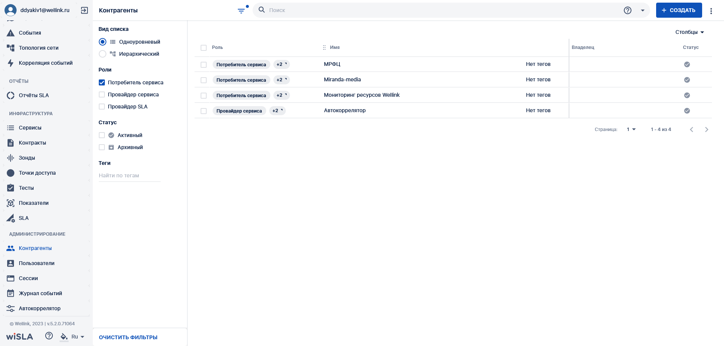Click the СОЗДАТЬ button

pos(679,10)
